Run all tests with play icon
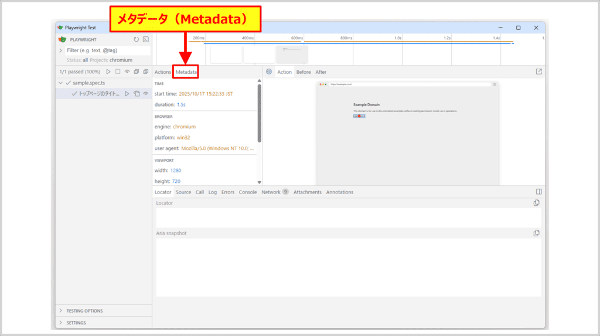This screenshot has width=600, height=336. pyautogui.click(x=108, y=72)
